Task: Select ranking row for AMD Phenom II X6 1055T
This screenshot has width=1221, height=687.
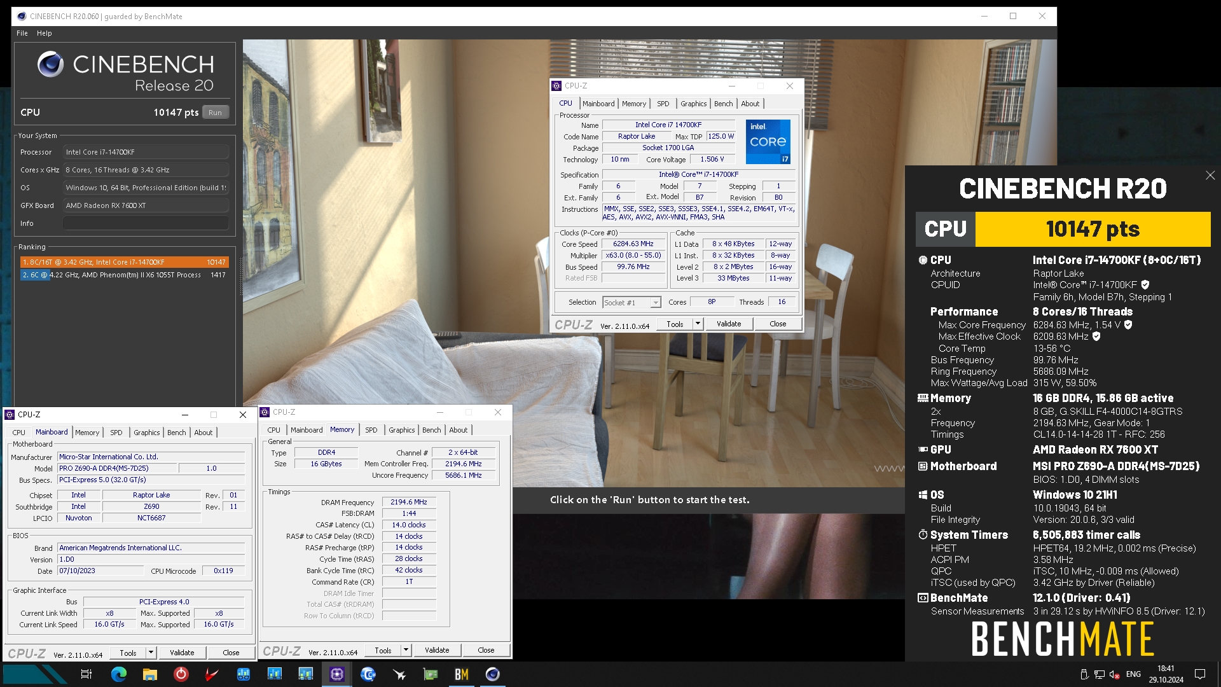Action: pos(124,275)
